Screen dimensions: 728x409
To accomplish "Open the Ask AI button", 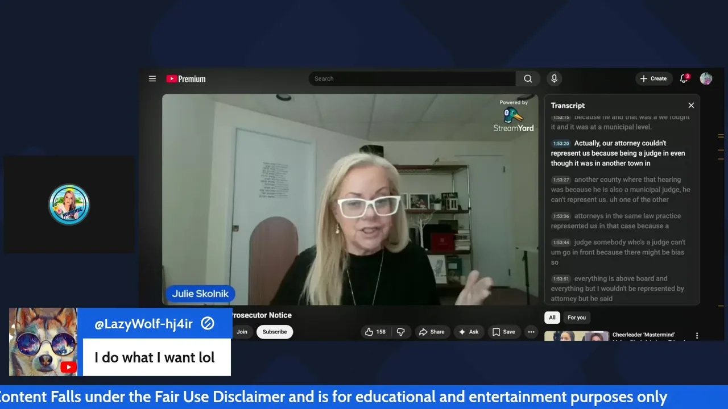I will (469, 332).
